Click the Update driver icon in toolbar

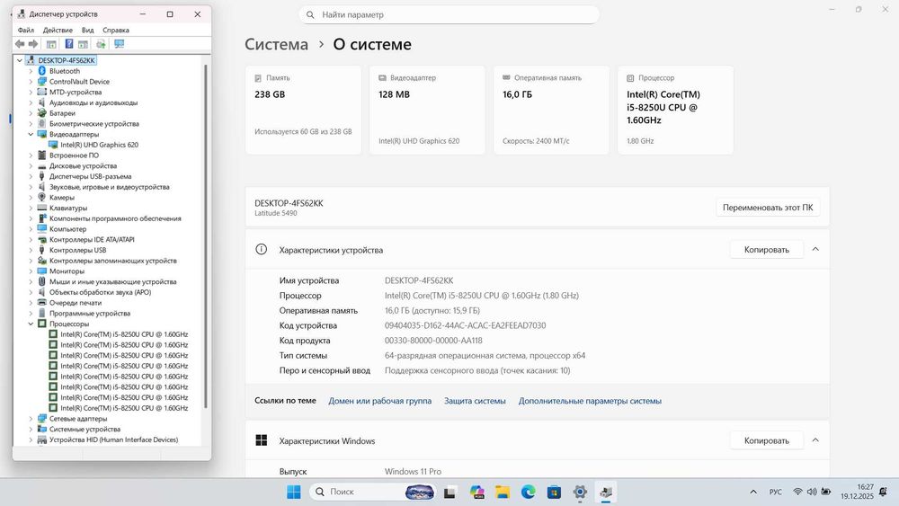click(x=101, y=44)
